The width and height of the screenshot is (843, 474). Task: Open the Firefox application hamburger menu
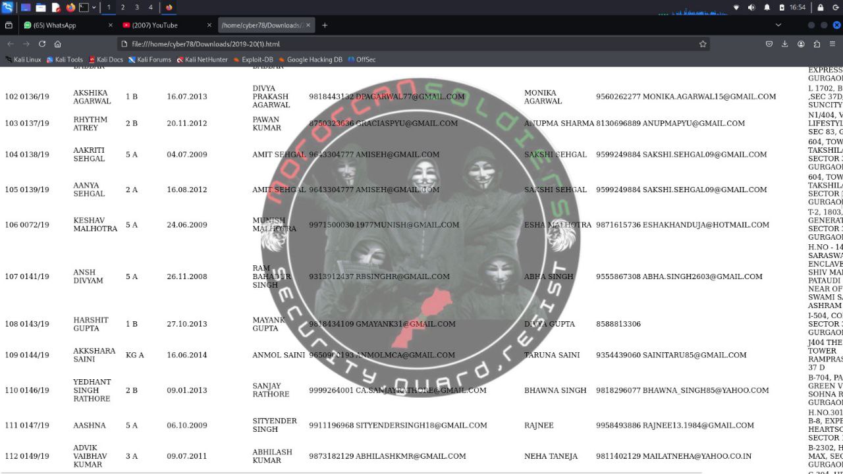(832, 44)
